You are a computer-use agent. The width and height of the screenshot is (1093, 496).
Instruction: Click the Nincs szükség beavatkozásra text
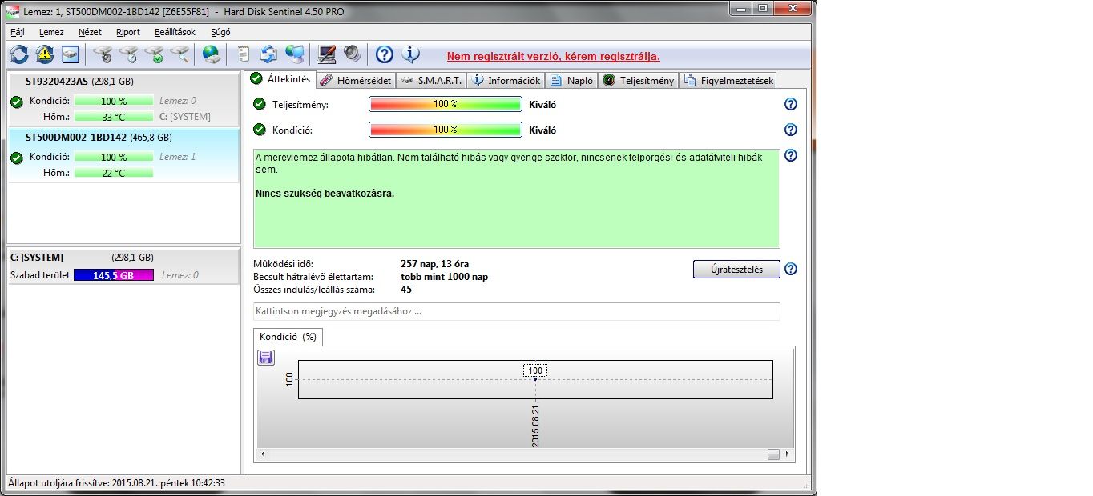tap(325, 194)
